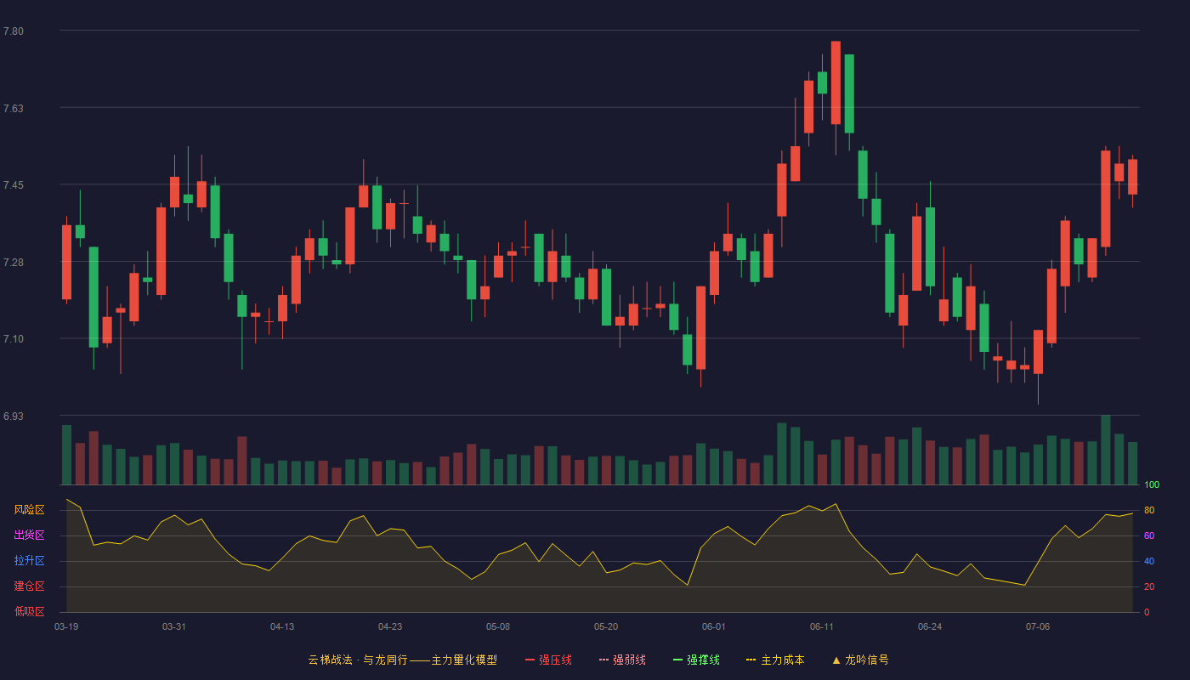1190x680 pixels.
Task: Click the 7.45 price axis label
Action: 14,185
